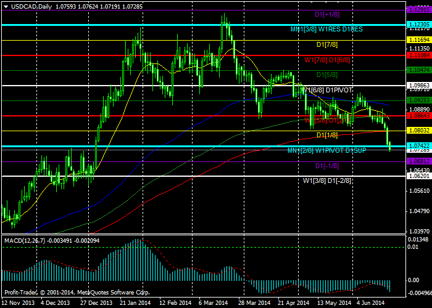Select the D1[+1/8] level label
Screen dimensions: 432x308
pos(327,14)
